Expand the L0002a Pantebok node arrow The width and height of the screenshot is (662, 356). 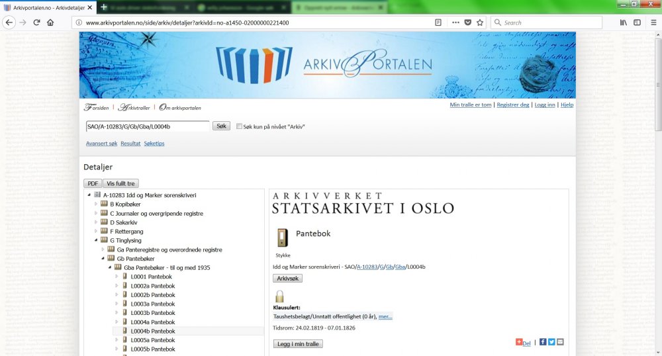[117, 286]
